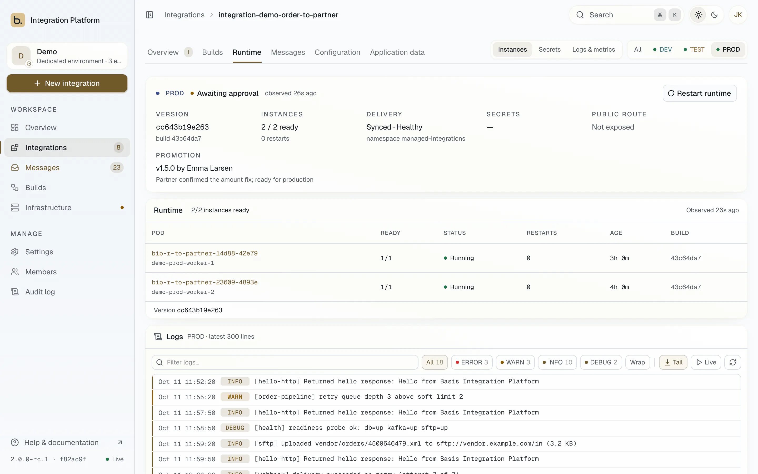
Task: Open external link arrow beside Help
Action: [x=120, y=442]
